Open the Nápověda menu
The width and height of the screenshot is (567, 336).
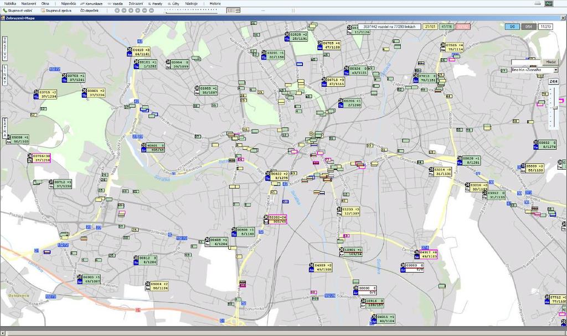[x=68, y=3]
